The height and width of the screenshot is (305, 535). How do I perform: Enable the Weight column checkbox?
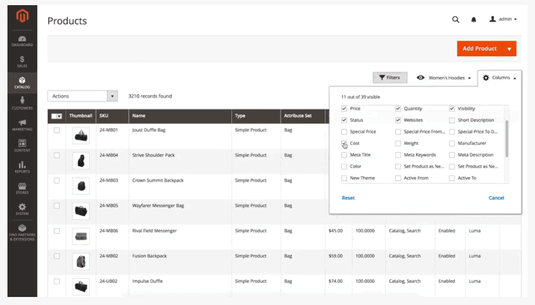coord(398,143)
